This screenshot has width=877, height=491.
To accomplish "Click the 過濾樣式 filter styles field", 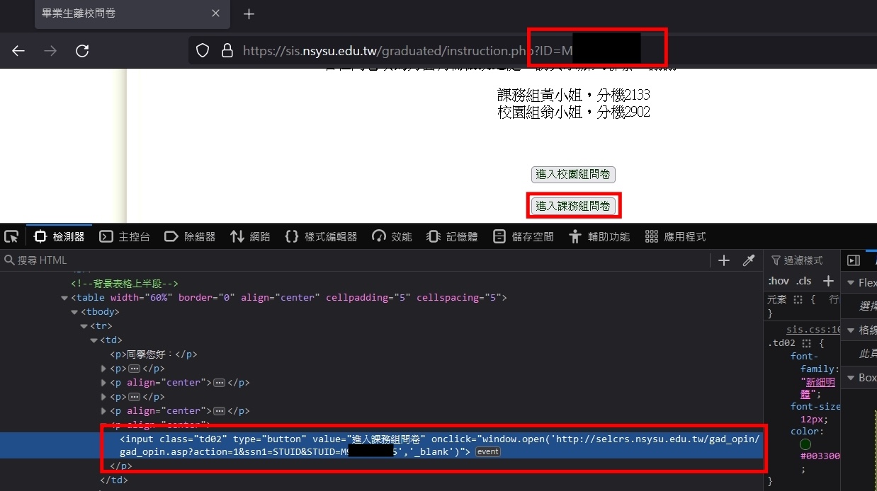I will pos(803,260).
